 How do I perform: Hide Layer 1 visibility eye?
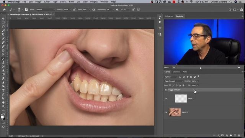166,99
